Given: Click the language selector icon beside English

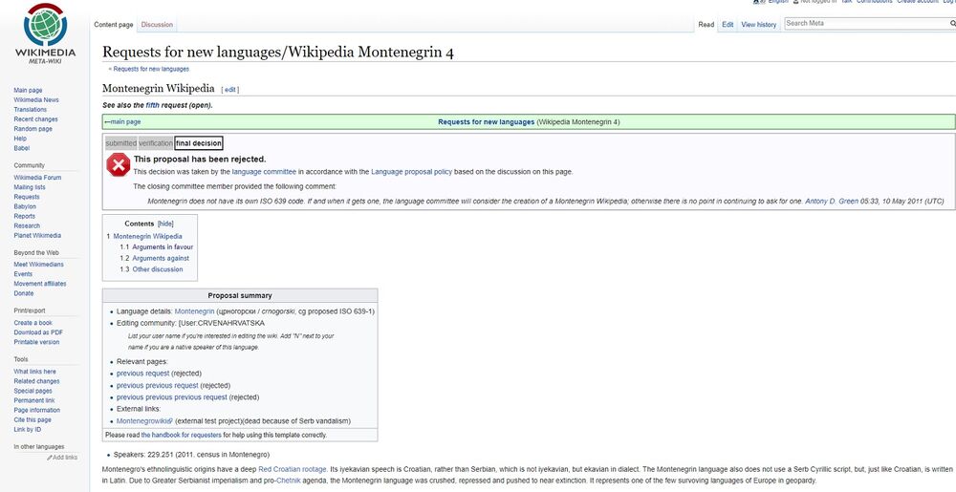Looking at the screenshot, I should [758, 2].
